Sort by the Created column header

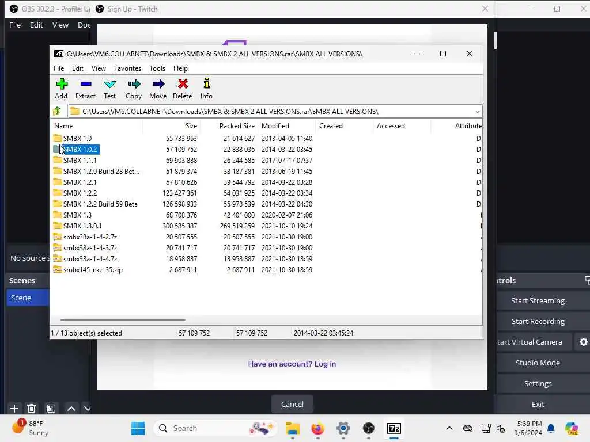tap(345, 126)
